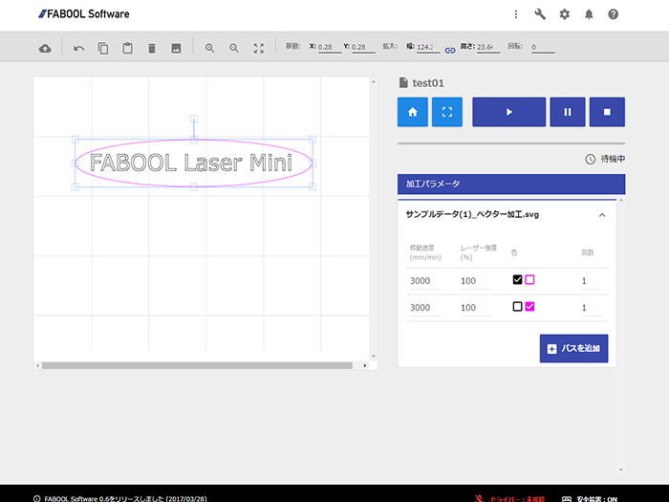Uncheck the magenta box in second row

coord(529,307)
